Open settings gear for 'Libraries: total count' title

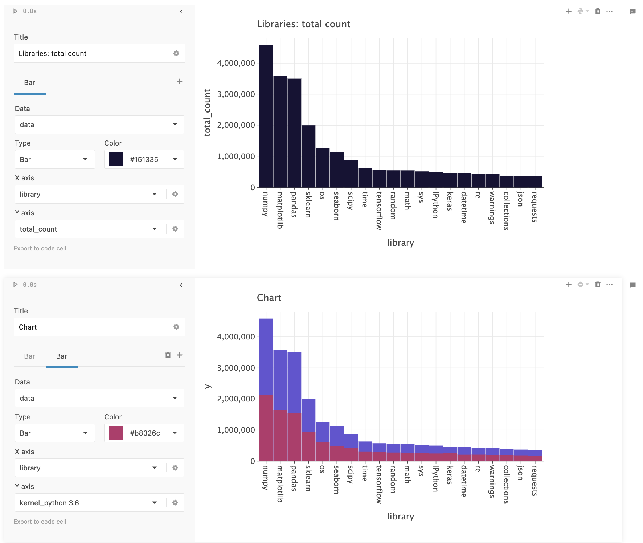point(176,53)
